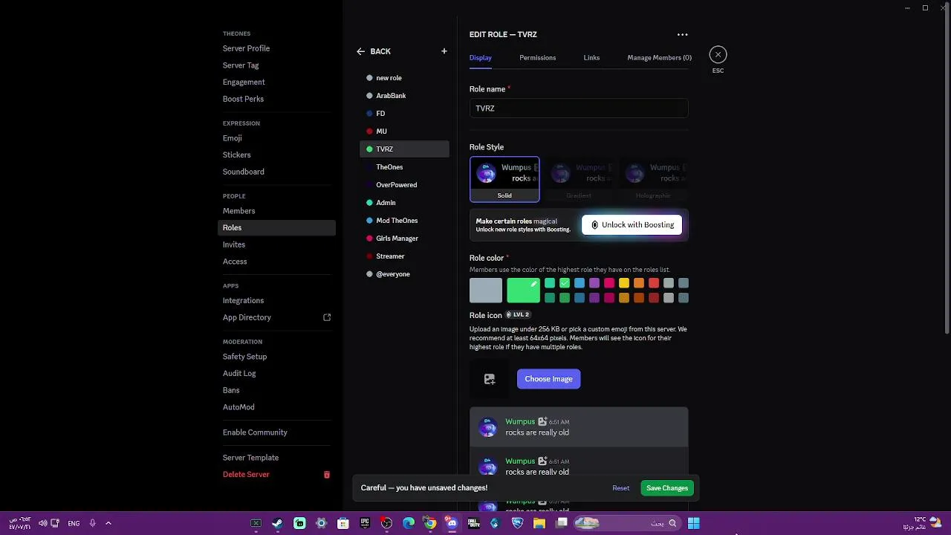The width and height of the screenshot is (951, 535).
Task: Close settings with the ESC circle button
Action: [718, 54]
